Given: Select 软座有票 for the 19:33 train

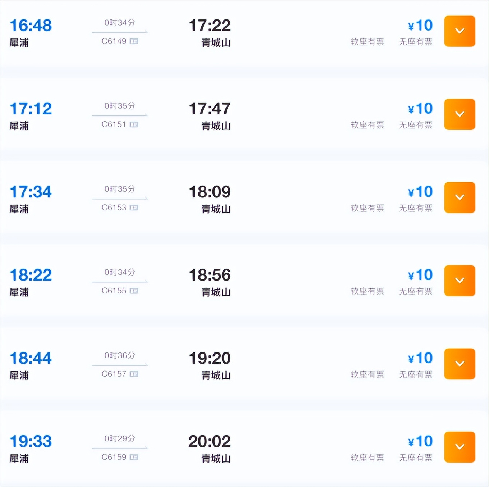Looking at the screenshot, I should point(367,458).
